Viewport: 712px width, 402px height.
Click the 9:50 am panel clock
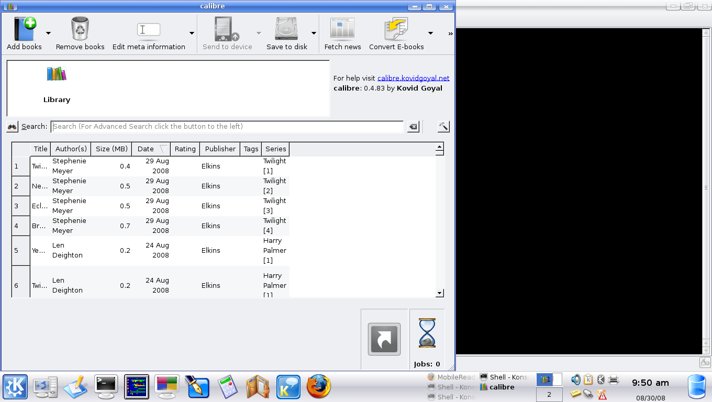pyautogui.click(x=650, y=383)
